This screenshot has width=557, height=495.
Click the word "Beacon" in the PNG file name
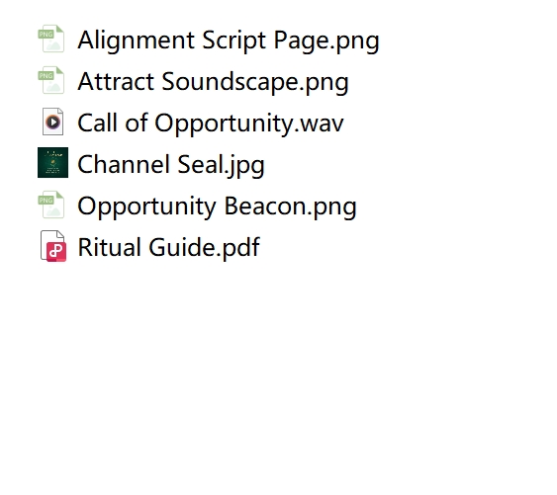point(265,206)
